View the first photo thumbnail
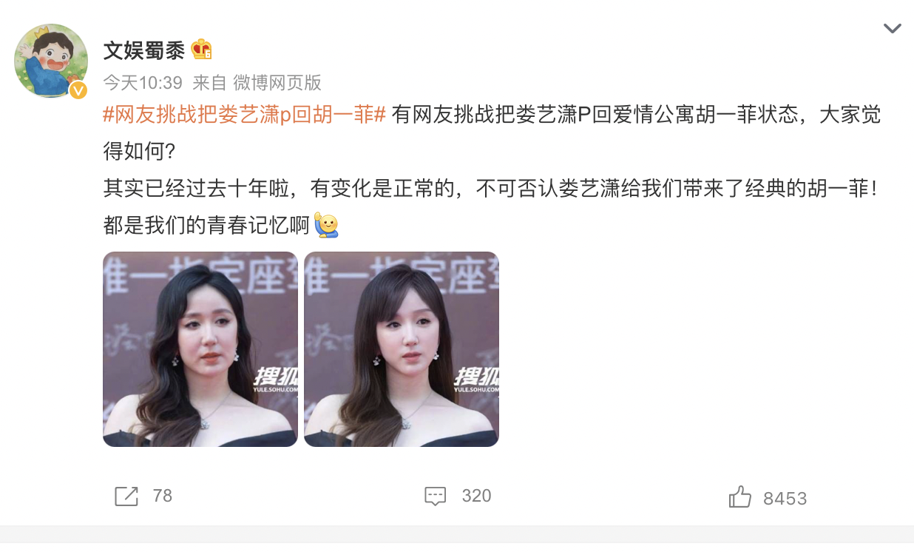The image size is (914, 552). (x=200, y=349)
